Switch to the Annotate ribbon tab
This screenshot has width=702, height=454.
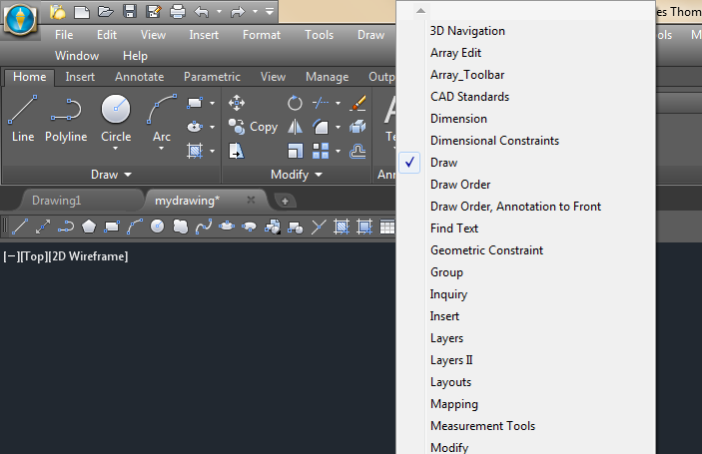[x=139, y=77]
